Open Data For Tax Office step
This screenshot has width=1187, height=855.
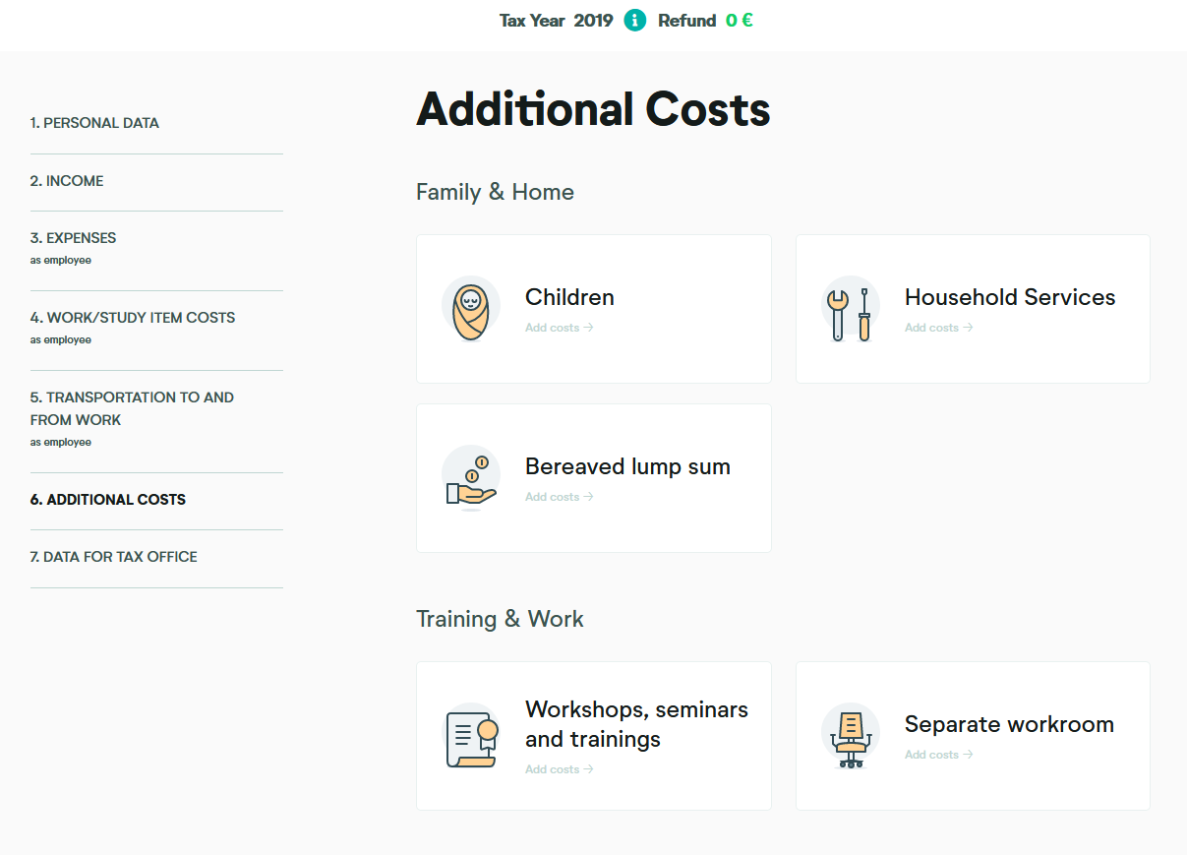pos(114,557)
